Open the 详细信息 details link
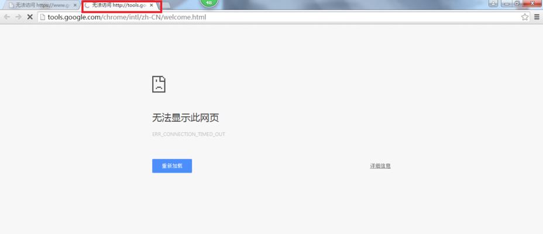Image resolution: width=543 pixels, height=234 pixels. coord(380,166)
